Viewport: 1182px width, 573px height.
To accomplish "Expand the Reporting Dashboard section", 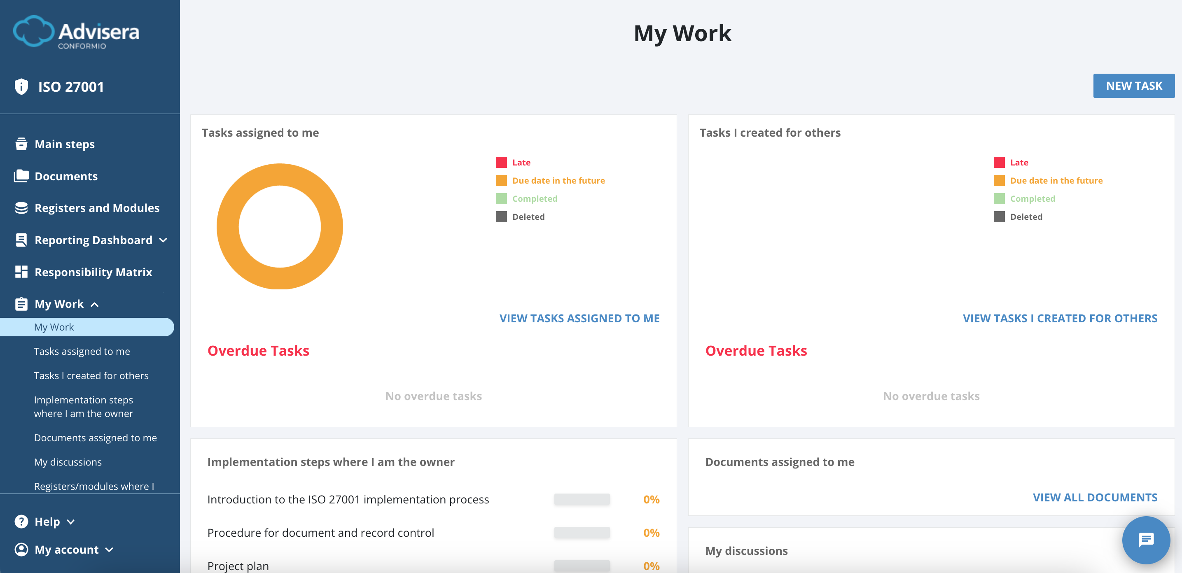I will 164,240.
